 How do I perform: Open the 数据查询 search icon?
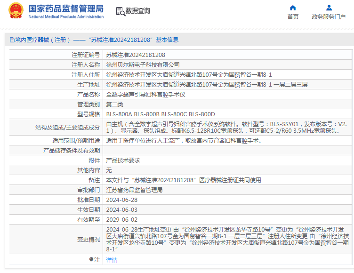coord(121,11)
